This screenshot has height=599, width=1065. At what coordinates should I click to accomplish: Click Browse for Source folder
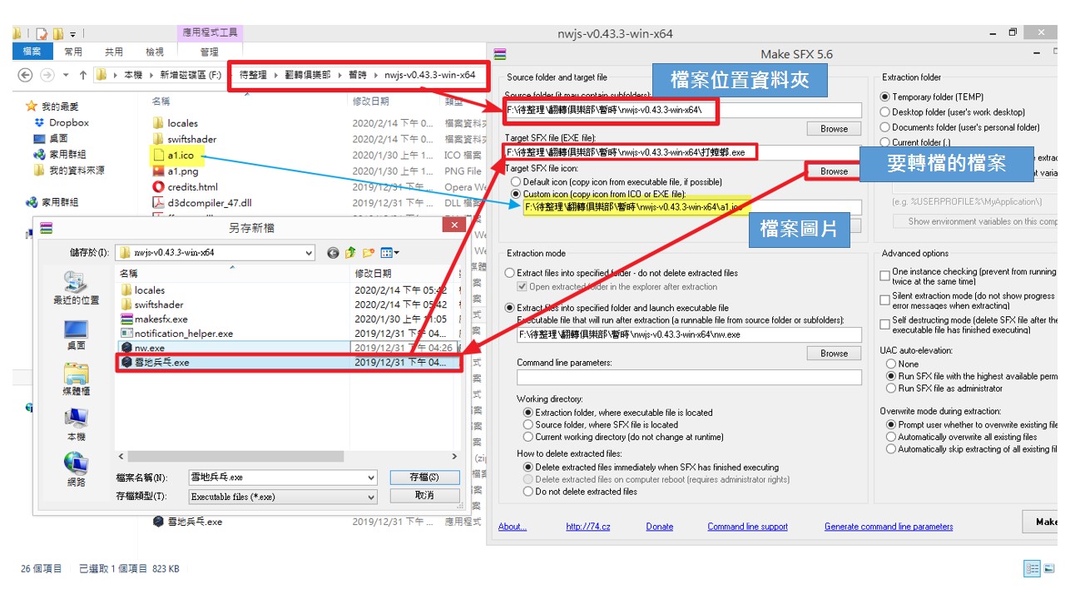click(834, 129)
